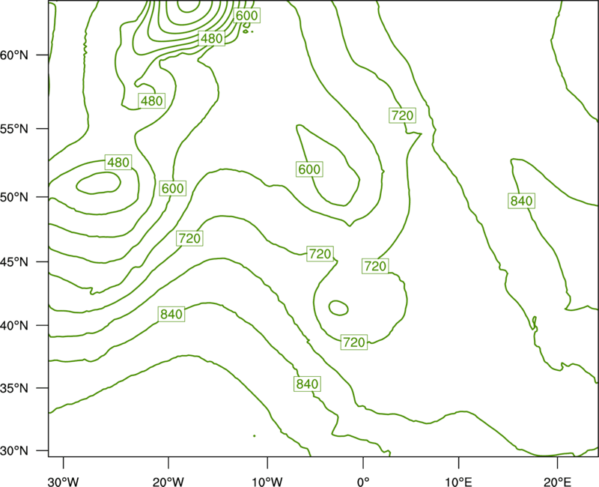
Task: Click the 720 contour label near 1°W, 39°N
Action: (354, 342)
